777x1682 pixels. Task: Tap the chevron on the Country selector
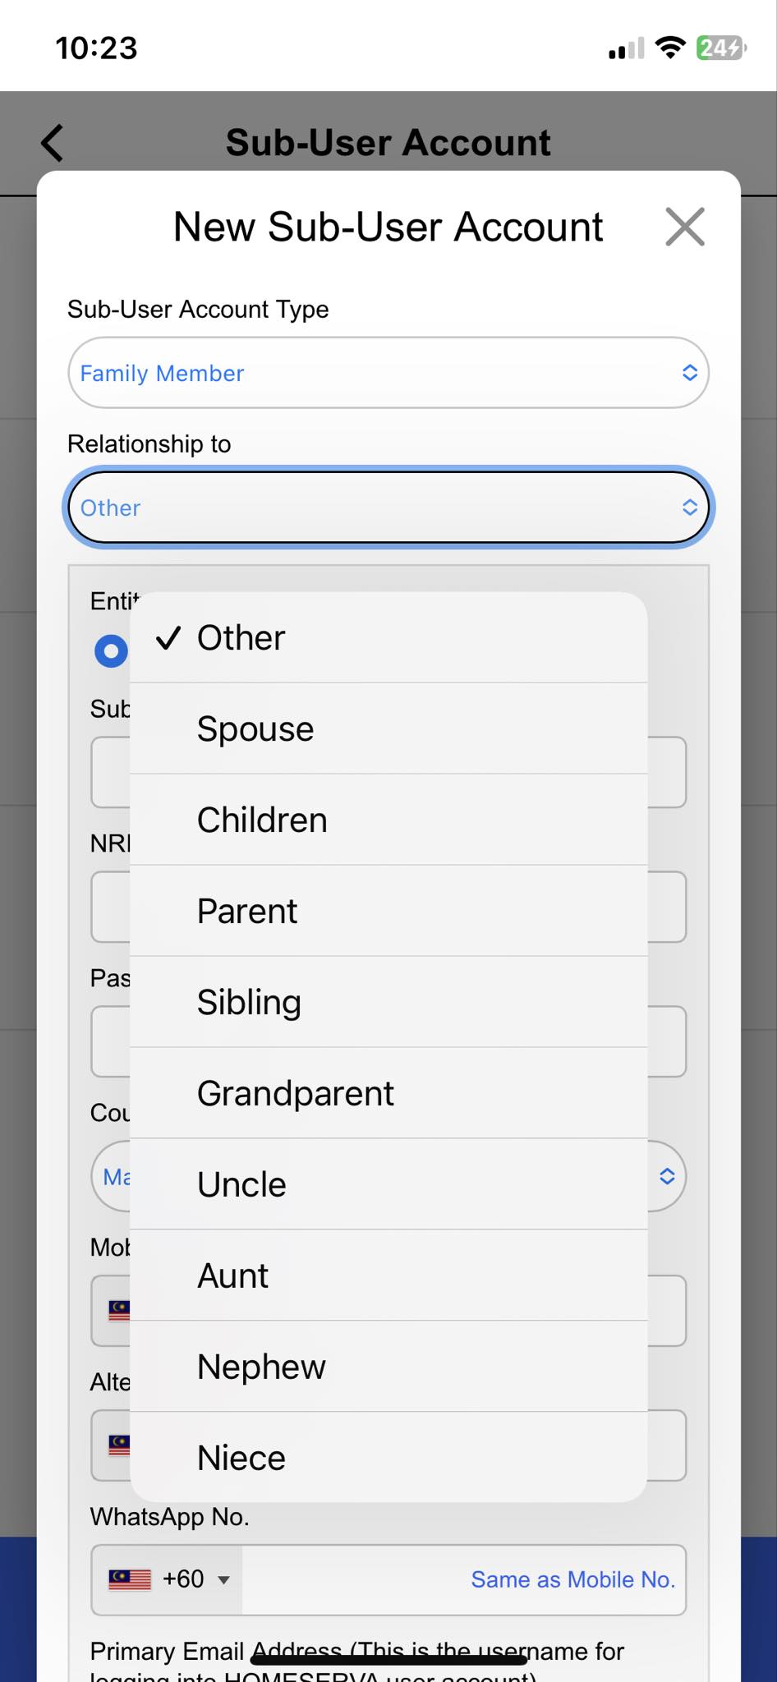[667, 1176]
